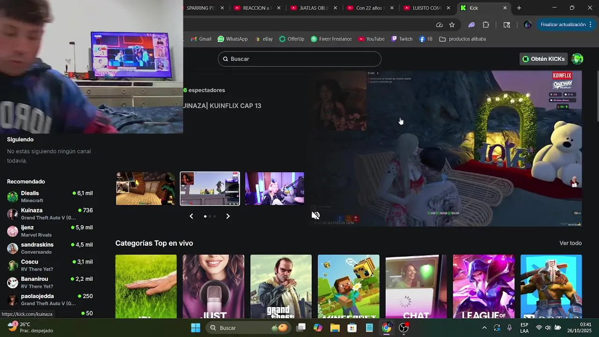The image size is (599, 337).
Task: Switch to the LUISITO COM browser tab
Action: tap(427, 8)
